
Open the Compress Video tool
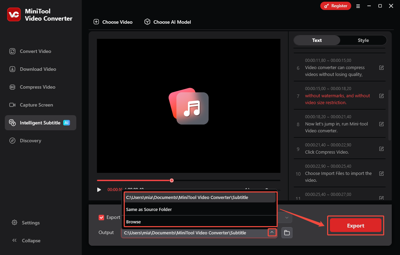click(x=36, y=87)
